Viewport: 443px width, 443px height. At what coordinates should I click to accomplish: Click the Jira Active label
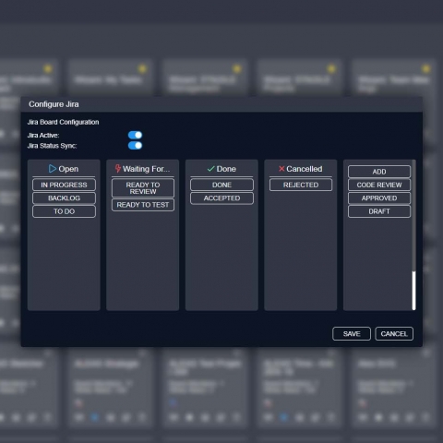point(43,136)
